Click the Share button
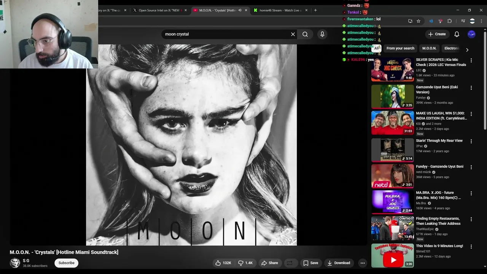The width and height of the screenshot is (487, 274). pos(270,263)
